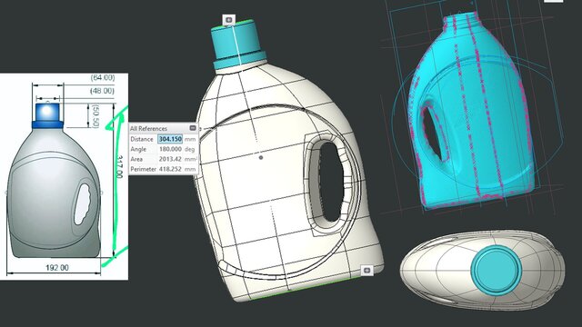Collapse the All References measurement panel
This screenshot has height=327, width=582.
pyautogui.click(x=193, y=128)
